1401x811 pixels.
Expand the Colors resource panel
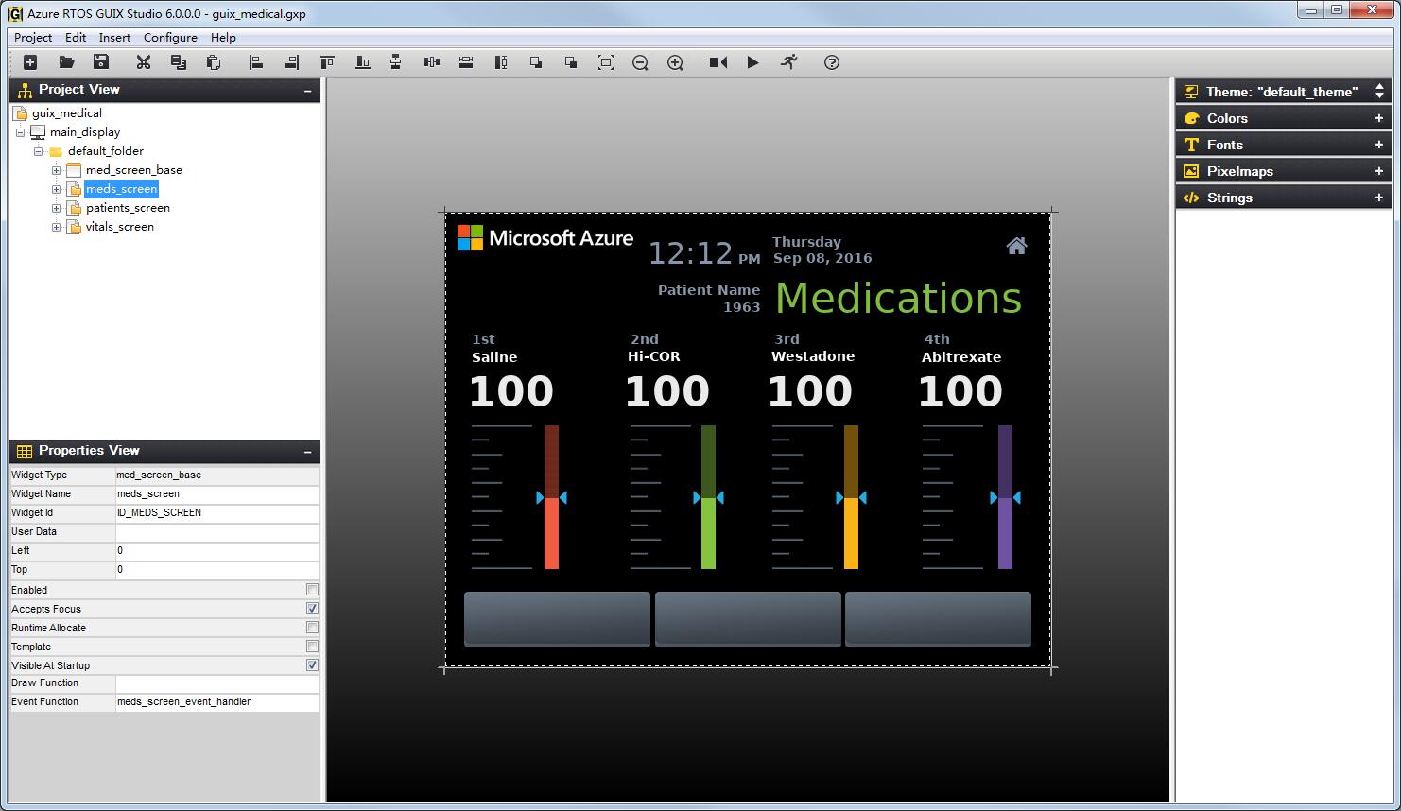1378,118
